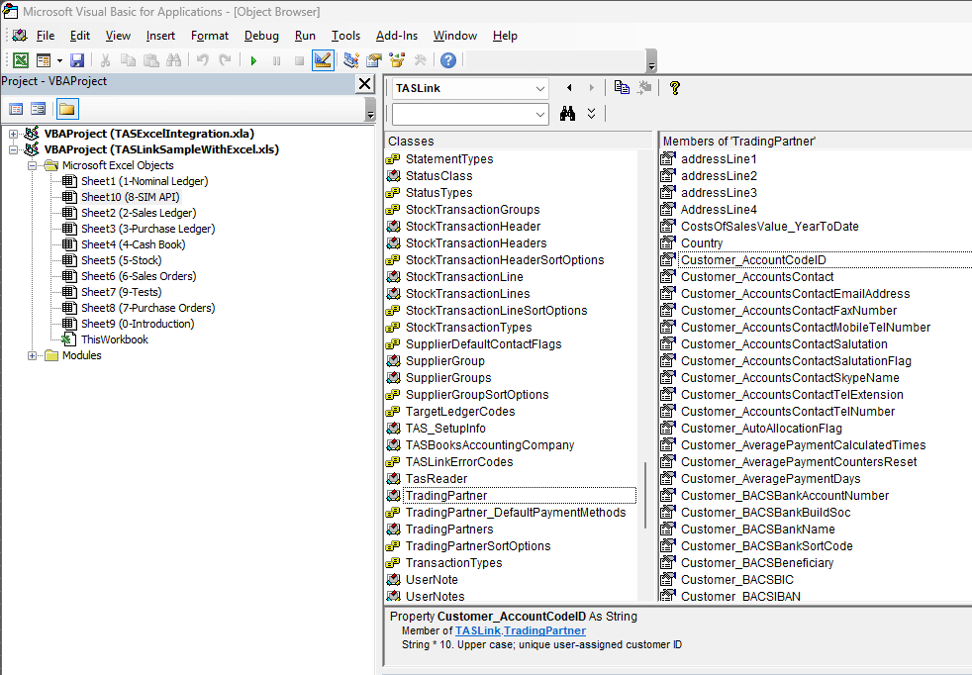Image resolution: width=972 pixels, height=675 pixels.
Task: Click the View Microsoft Excel icon
Action: [x=20, y=60]
